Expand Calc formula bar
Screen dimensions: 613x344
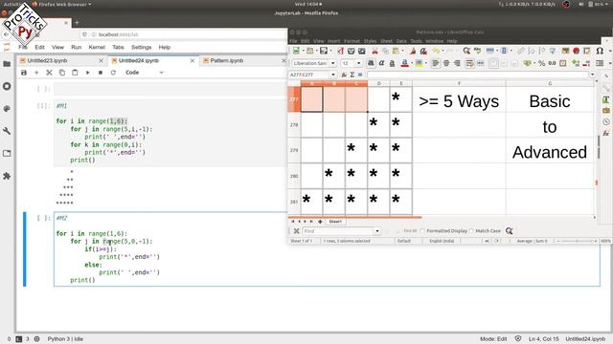click(x=592, y=75)
